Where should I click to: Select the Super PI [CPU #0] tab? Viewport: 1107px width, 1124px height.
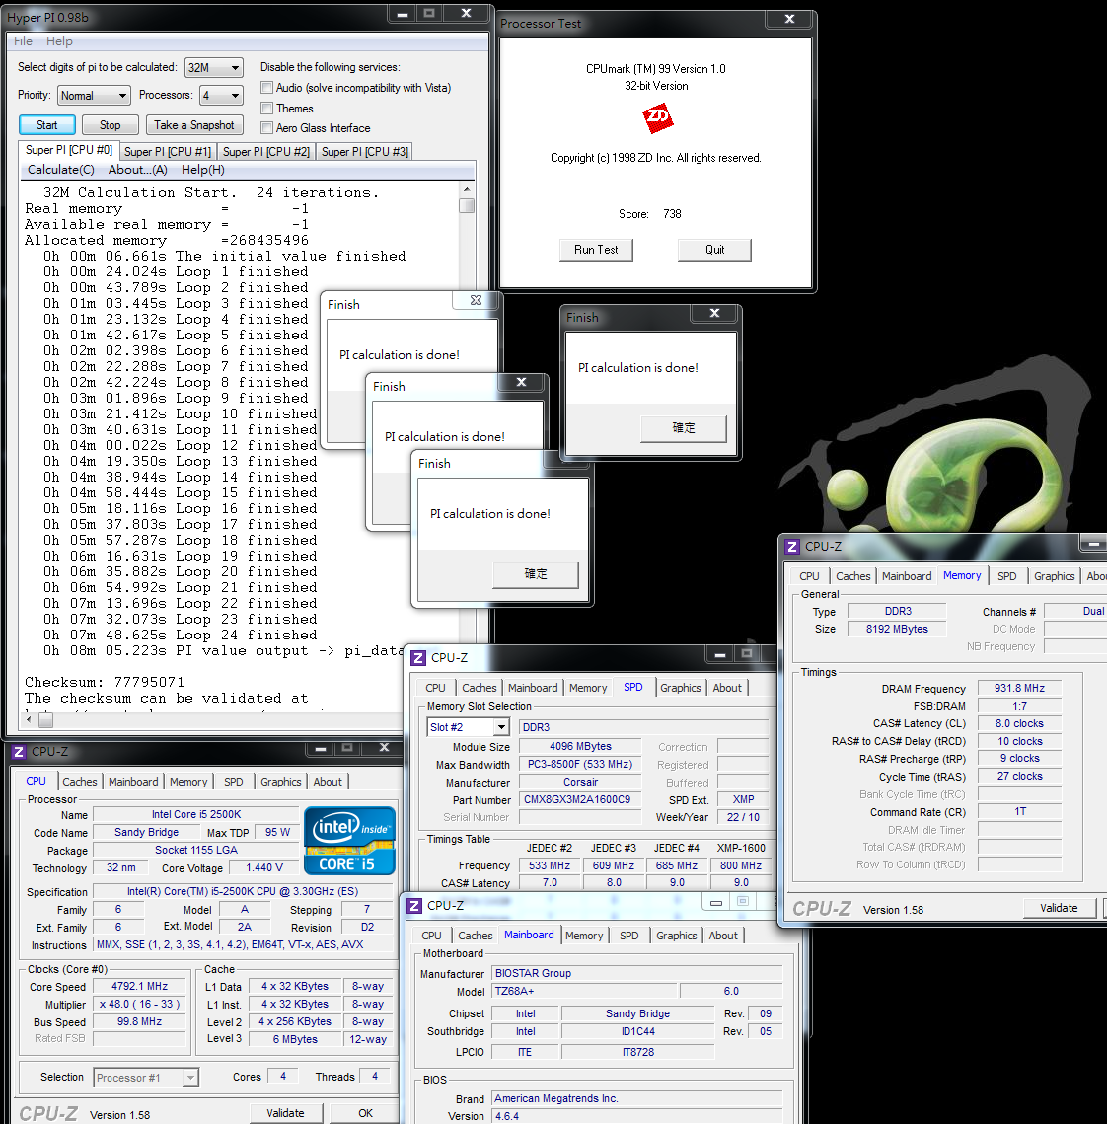[69, 151]
